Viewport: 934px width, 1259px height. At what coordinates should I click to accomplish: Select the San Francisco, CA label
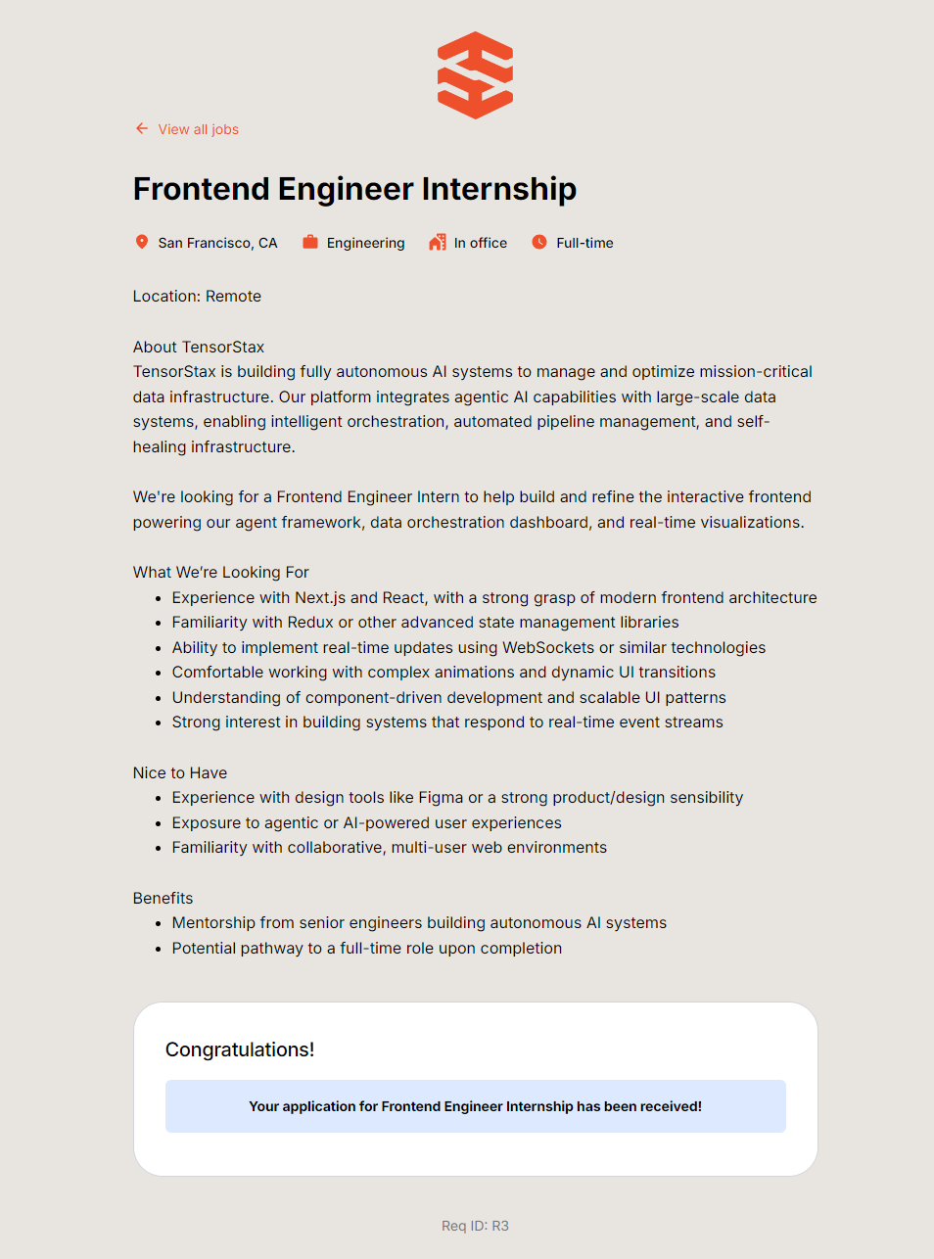[x=217, y=243]
